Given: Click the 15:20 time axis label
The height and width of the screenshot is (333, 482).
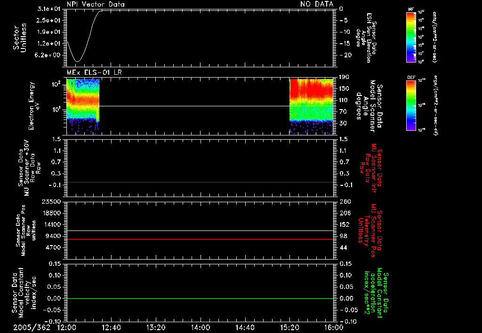Looking at the screenshot, I should (x=289, y=327).
